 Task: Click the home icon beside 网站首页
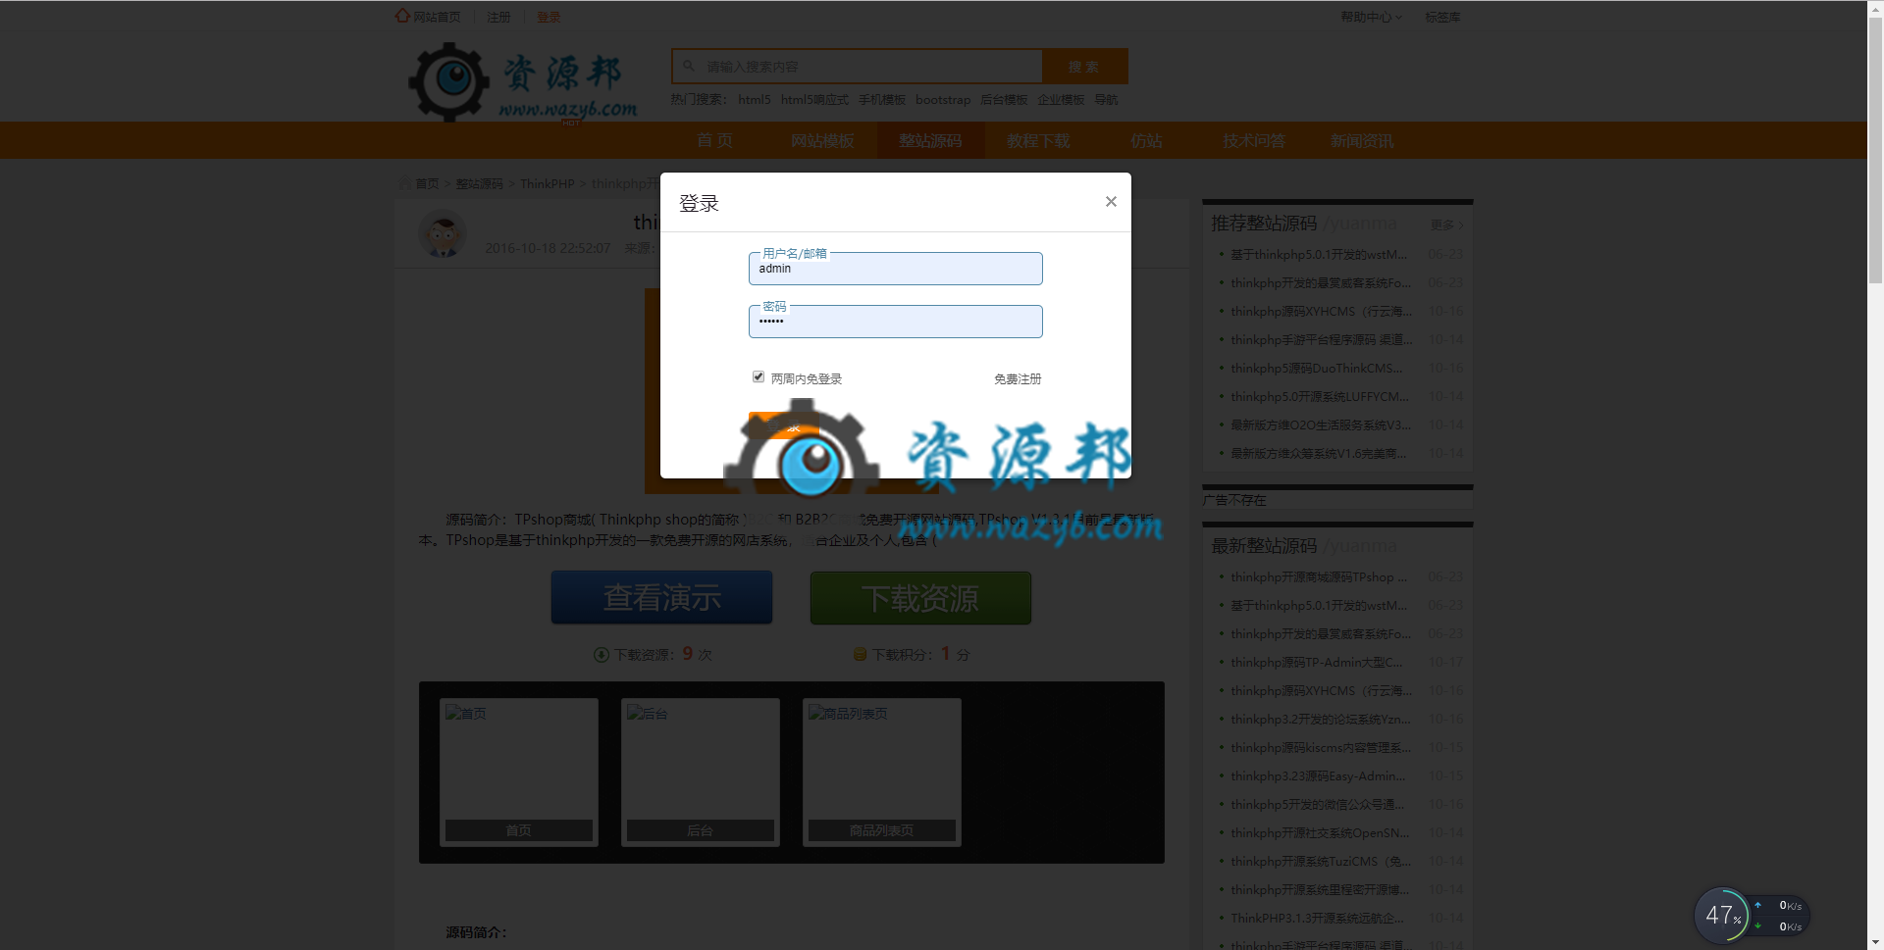pyautogui.click(x=402, y=16)
